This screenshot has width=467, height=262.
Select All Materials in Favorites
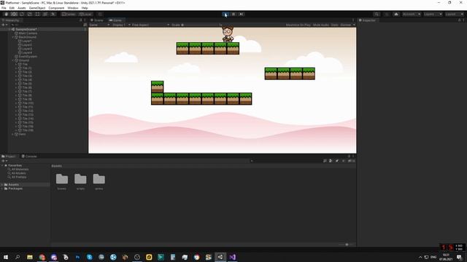pyautogui.click(x=20, y=170)
